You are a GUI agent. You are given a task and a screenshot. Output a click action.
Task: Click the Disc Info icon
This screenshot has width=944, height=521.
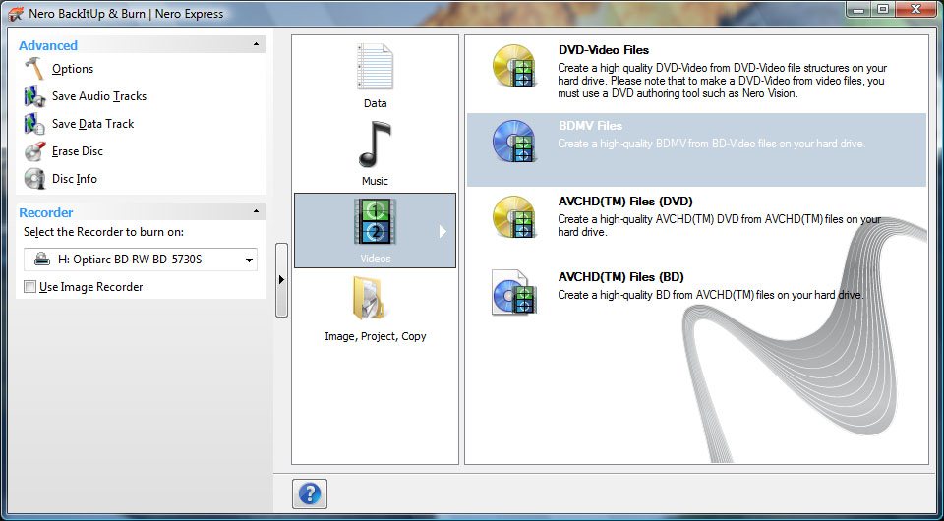click(34, 179)
